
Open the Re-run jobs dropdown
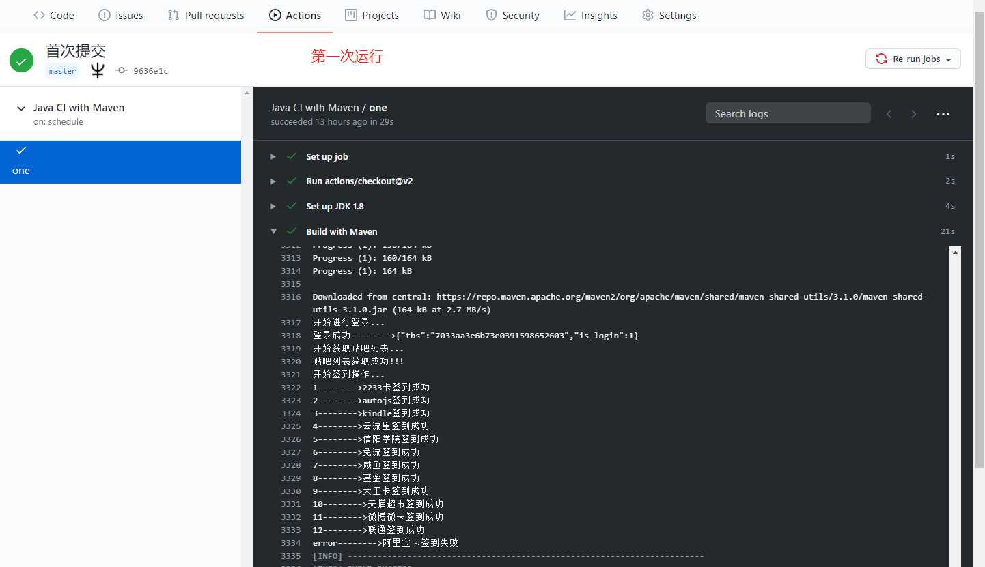point(913,59)
